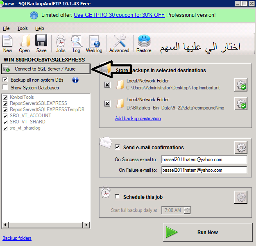The width and height of the screenshot is (256, 246).
Task: Click Connect to SQL Server / Azure button
Action: [46, 69]
